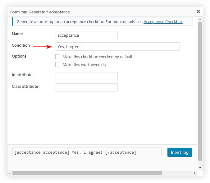Tick the 'Make this work inversely' checkbox

(58, 64)
